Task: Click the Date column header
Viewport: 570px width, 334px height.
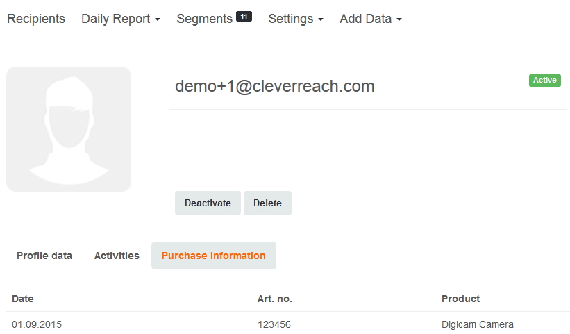Action: [23, 299]
